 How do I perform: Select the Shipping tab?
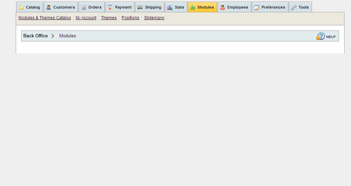tap(150, 7)
